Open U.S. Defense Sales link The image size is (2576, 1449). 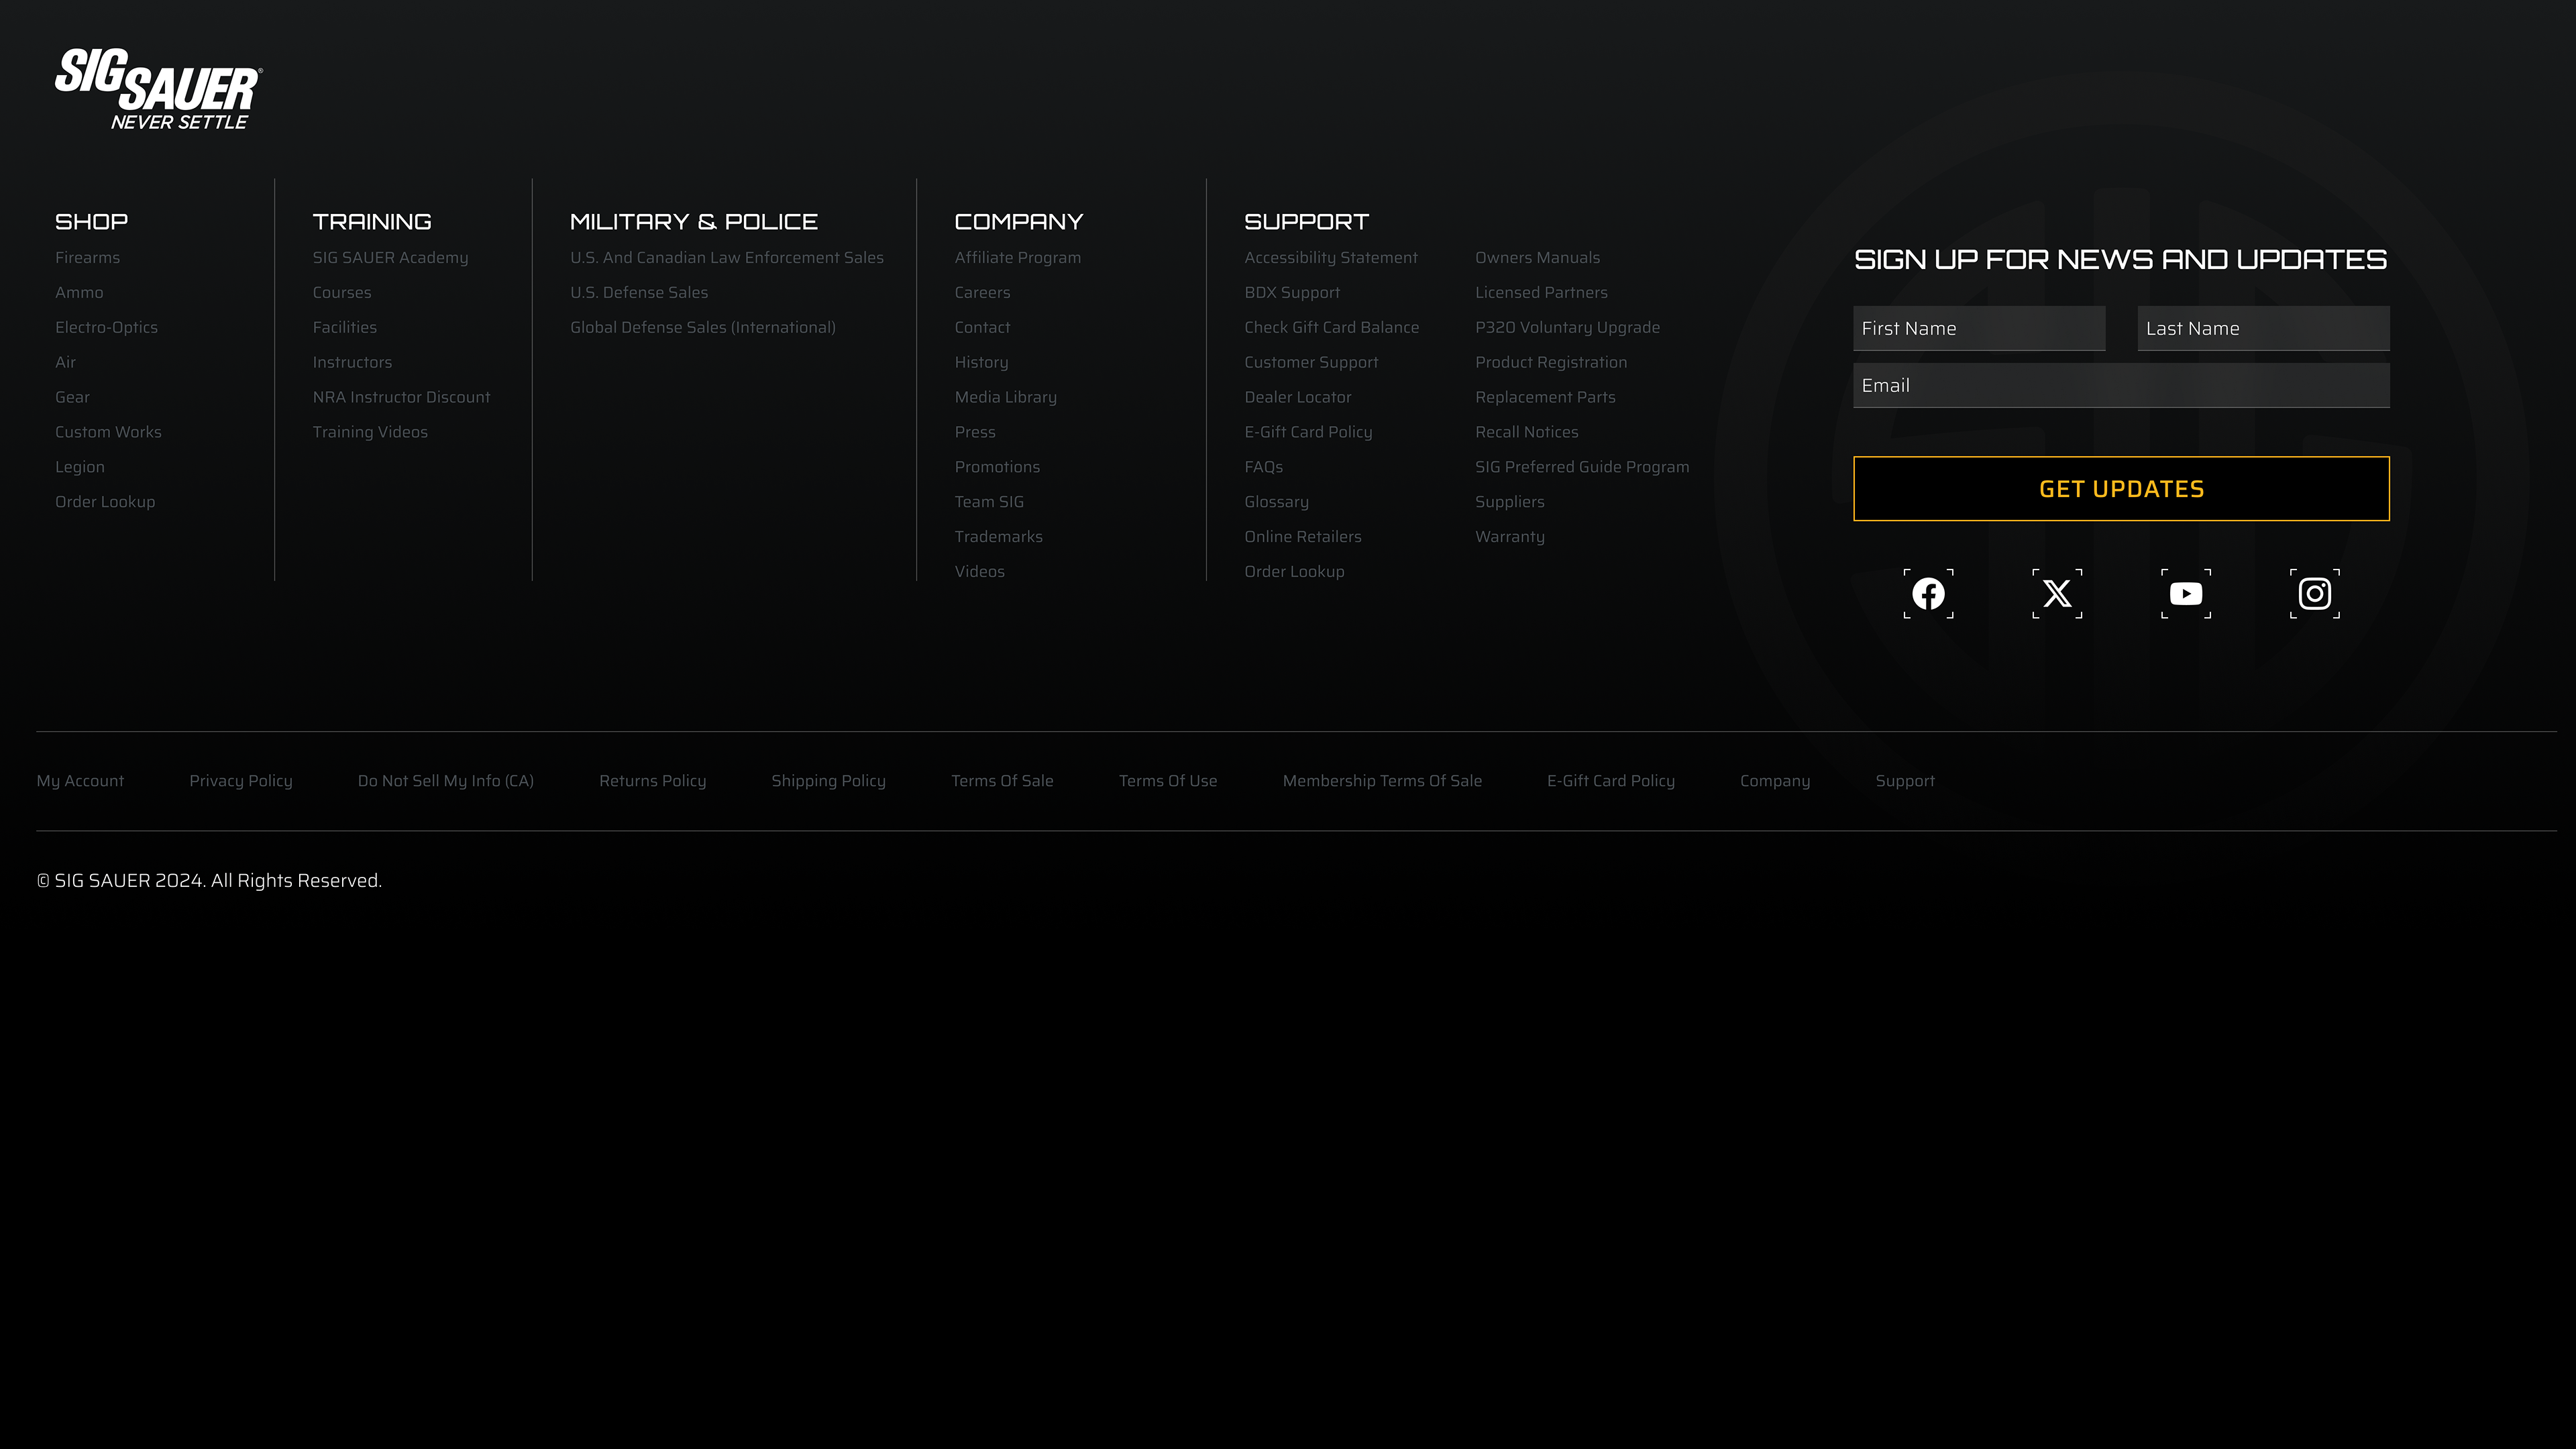point(639,293)
